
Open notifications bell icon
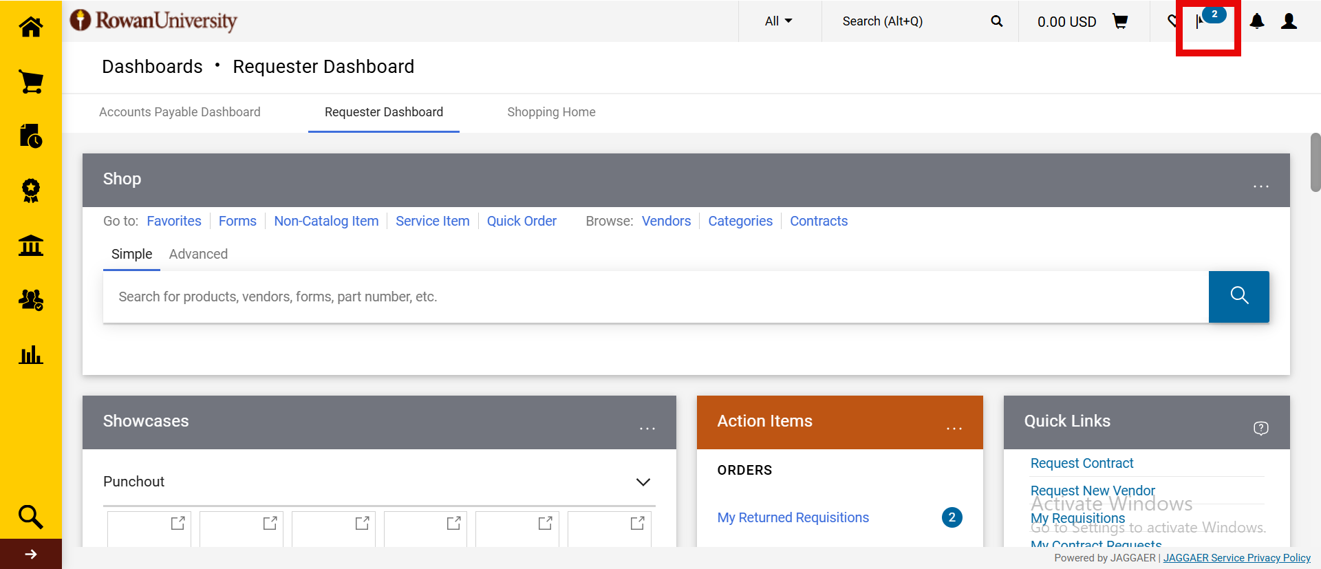(1257, 21)
